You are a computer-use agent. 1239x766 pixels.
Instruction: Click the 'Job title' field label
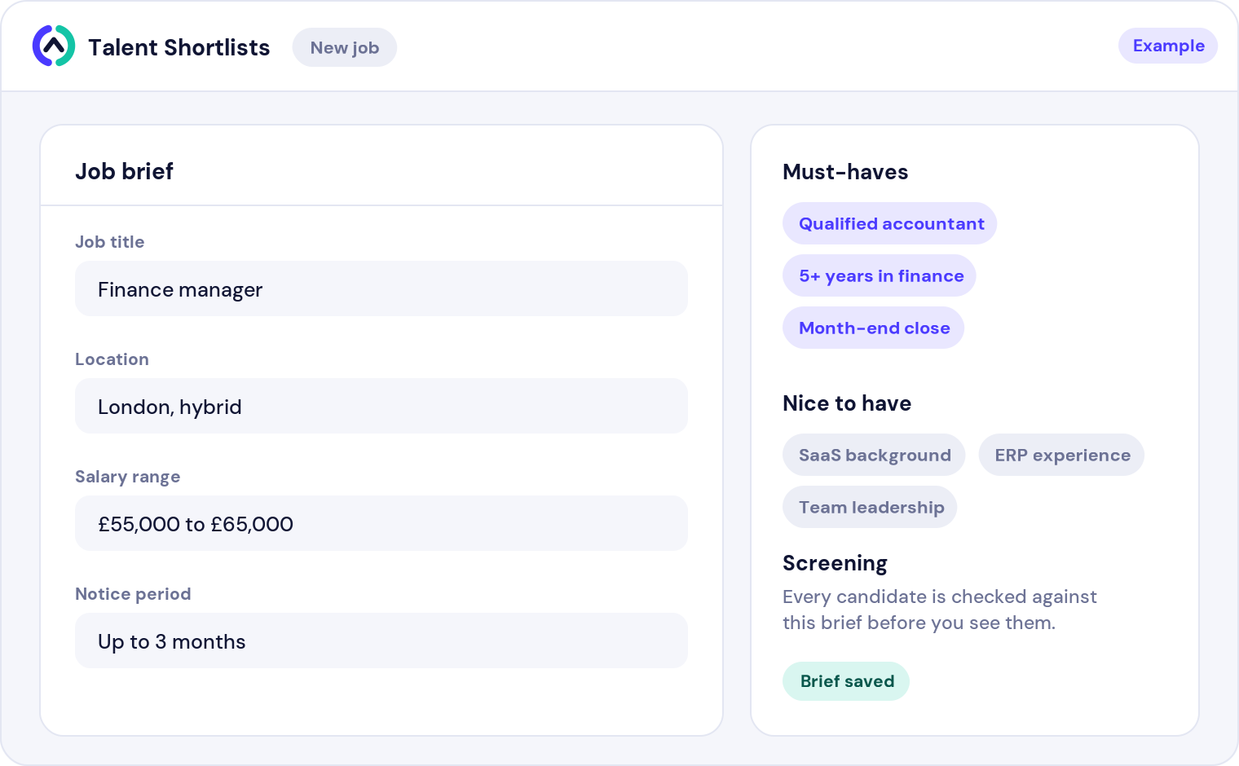tap(109, 242)
